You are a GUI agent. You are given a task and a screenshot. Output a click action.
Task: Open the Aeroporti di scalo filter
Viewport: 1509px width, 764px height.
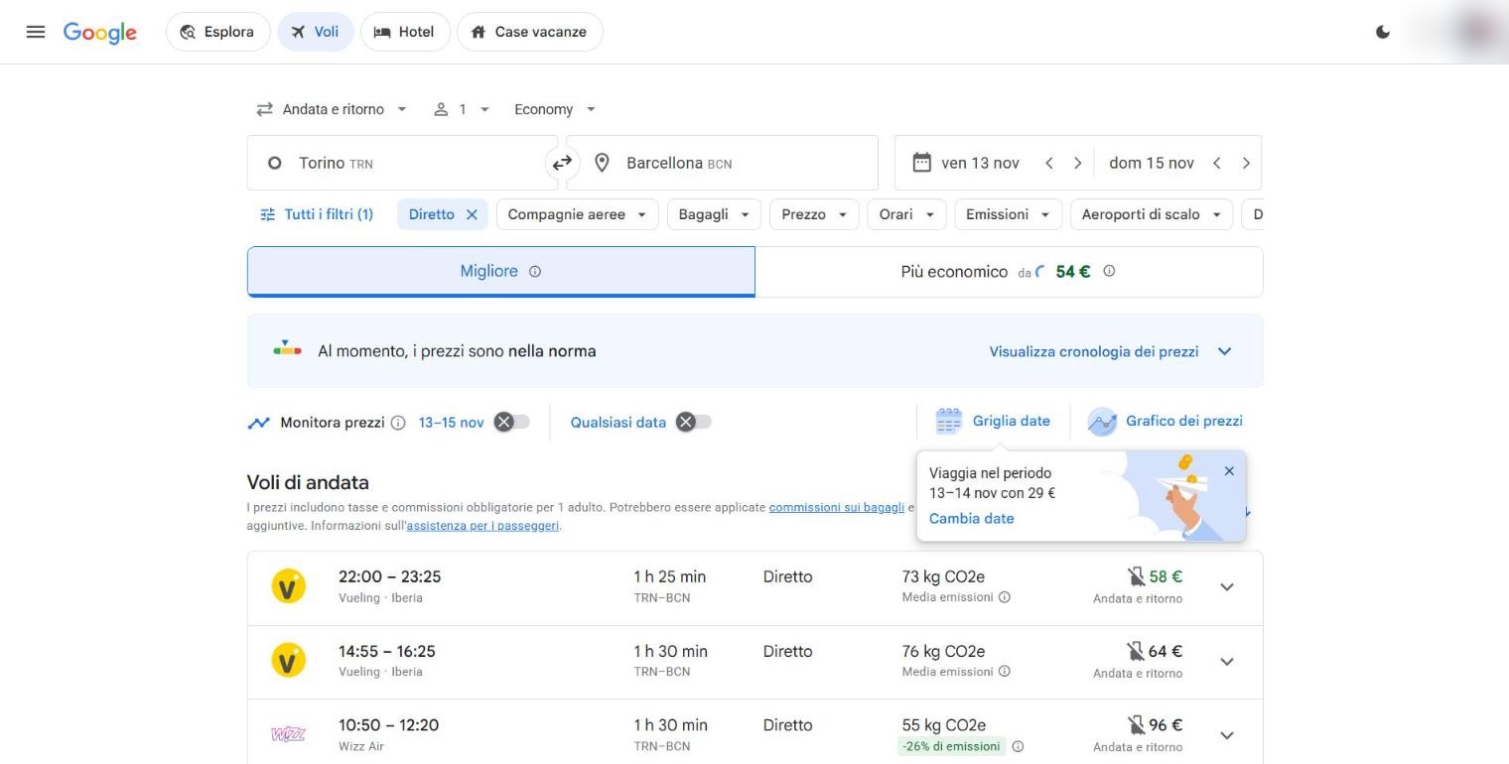1152,214
